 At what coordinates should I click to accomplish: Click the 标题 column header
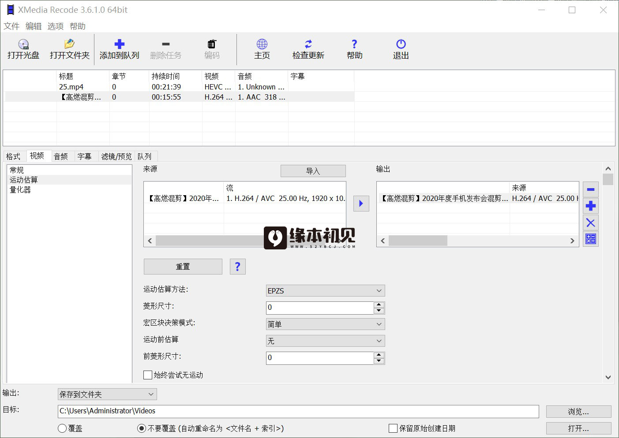[83, 76]
